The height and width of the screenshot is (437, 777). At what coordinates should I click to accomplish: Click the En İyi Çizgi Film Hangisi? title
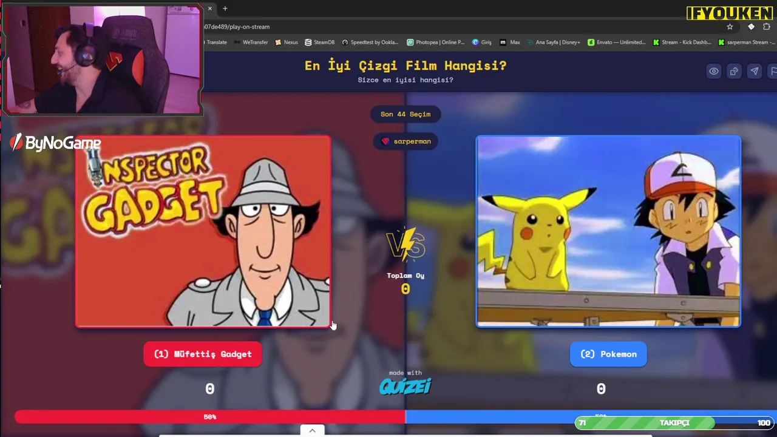coord(405,66)
